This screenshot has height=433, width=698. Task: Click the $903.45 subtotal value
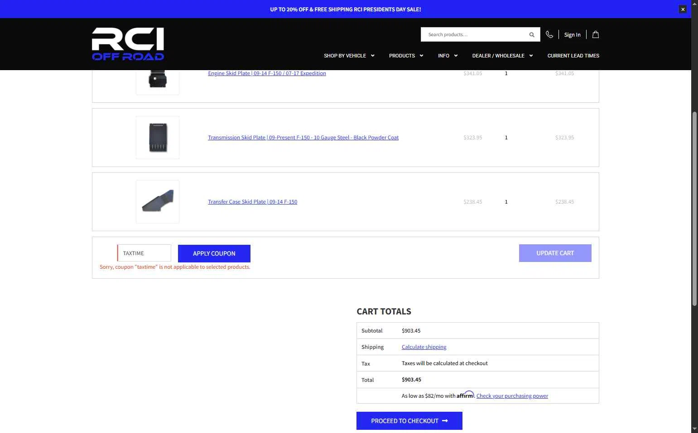tap(411, 331)
